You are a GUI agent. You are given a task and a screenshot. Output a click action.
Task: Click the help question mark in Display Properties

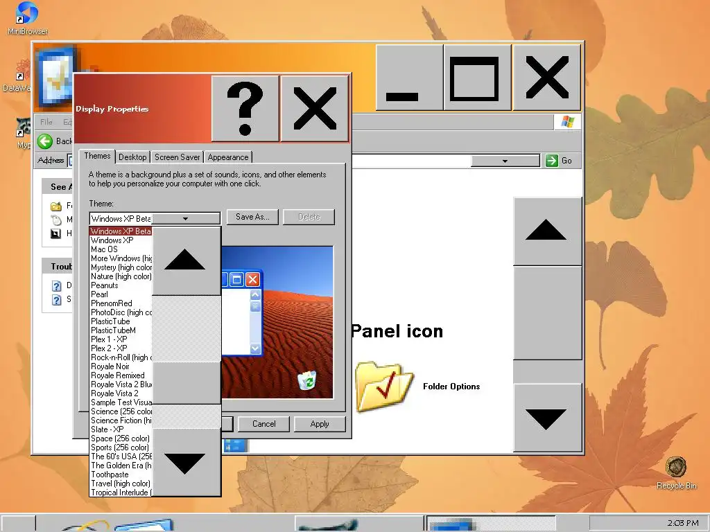tap(245, 109)
